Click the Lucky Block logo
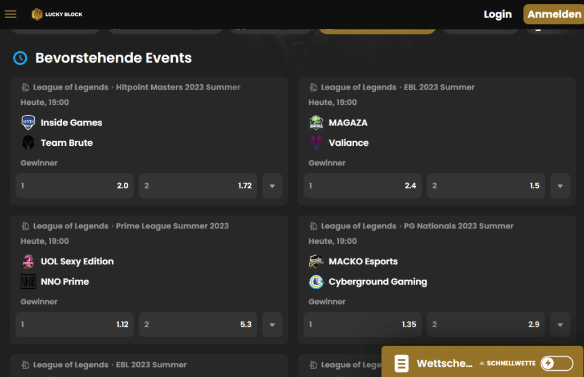The width and height of the screenshot is (584, 377). tap(57, 14)
